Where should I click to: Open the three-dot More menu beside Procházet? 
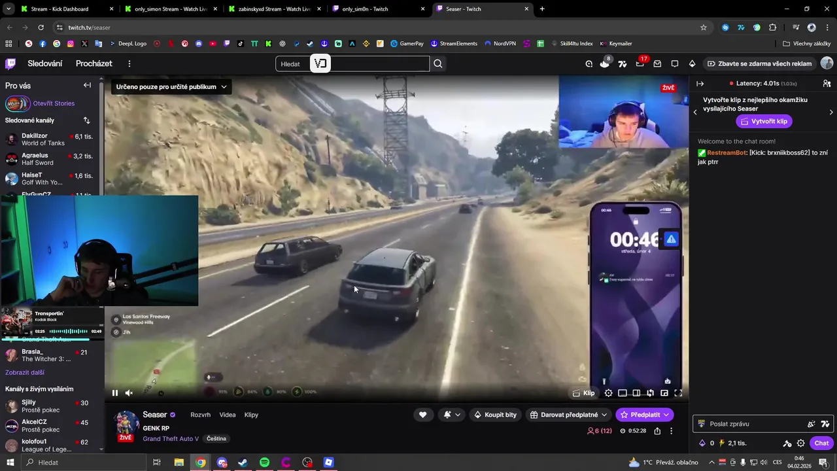coord(129,63)
